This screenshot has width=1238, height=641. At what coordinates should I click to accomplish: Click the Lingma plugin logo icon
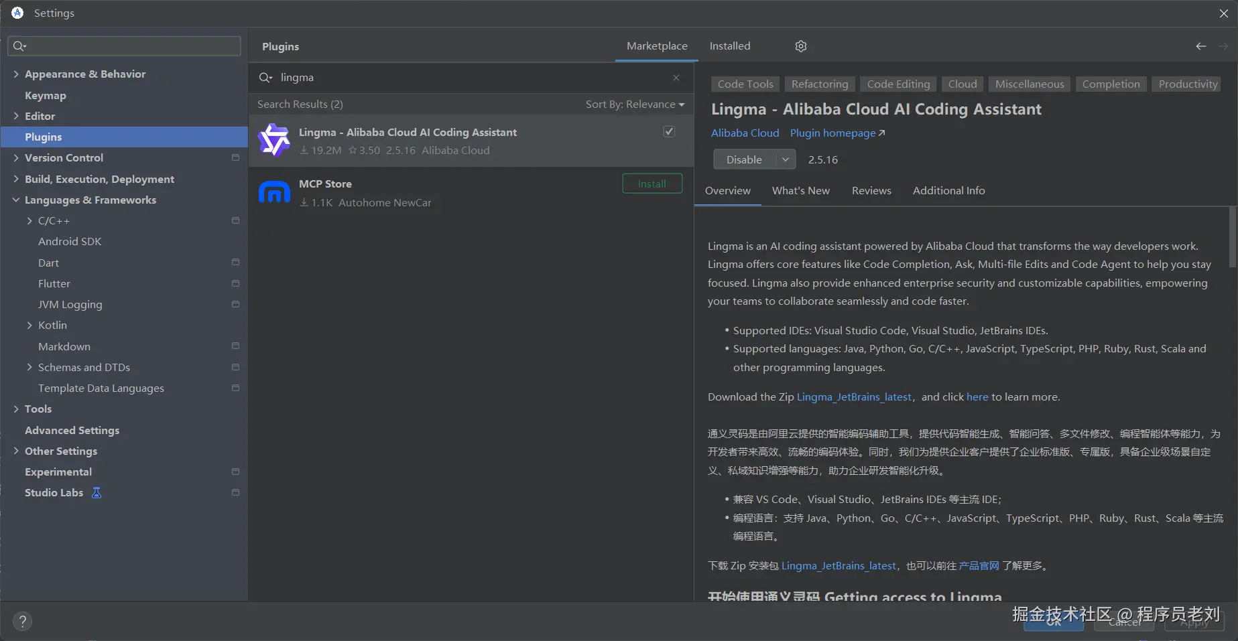(x=274, y=141)
